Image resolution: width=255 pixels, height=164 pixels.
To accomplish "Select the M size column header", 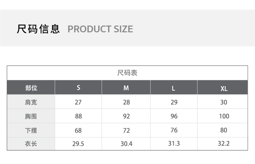I will (x=126, y=88).
